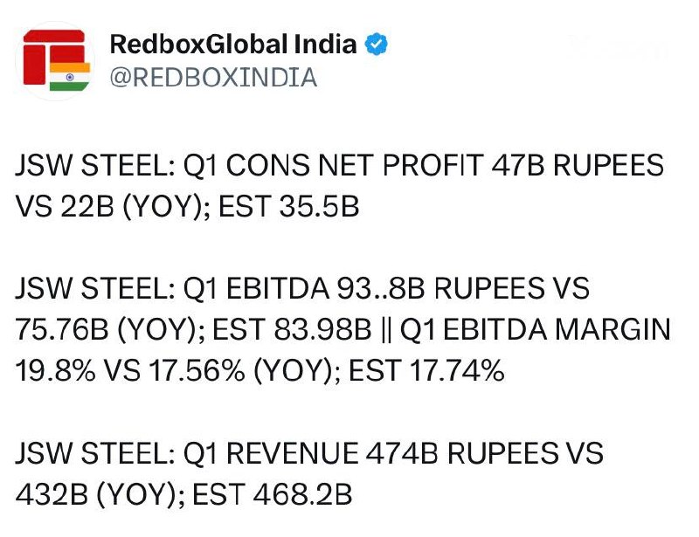This screenshot has height=537, width=699.
Task: Click the third 'JSW STEEL:' label
Action: (x=95, y=453)
